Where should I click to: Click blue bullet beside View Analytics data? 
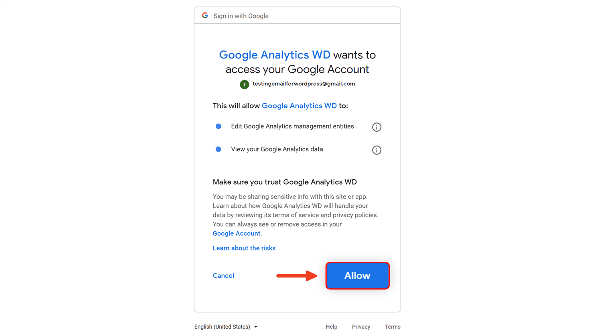pyautogui.click(x=219, y=149)
